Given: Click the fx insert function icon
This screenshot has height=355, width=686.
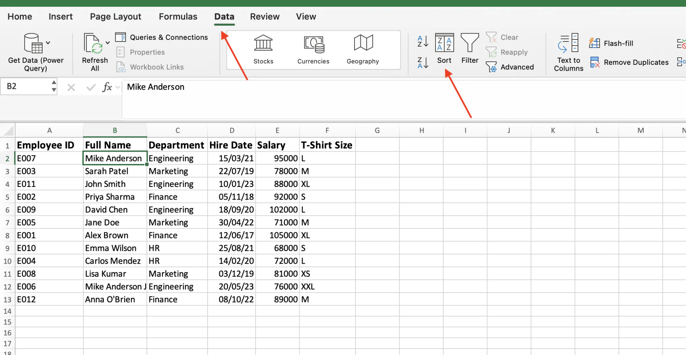Looking at the screenshot, I should (x=107, y=87).
